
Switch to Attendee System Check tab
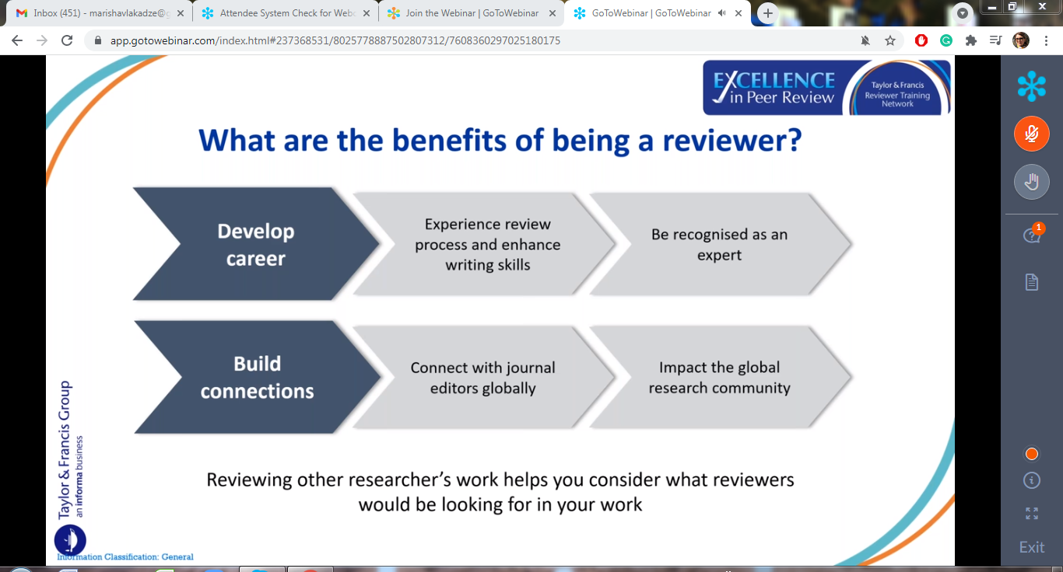pos(286,13)
